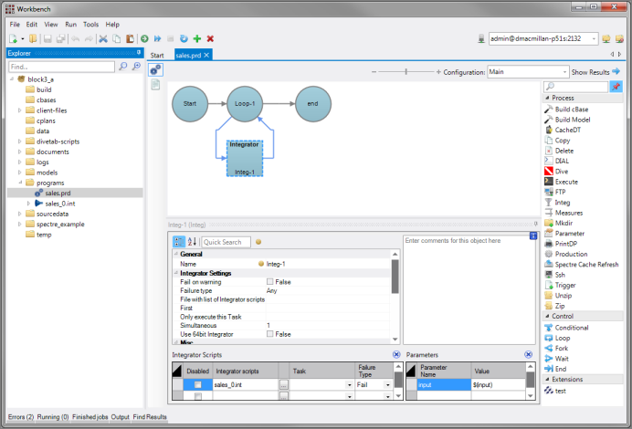Expand the sales_0.int tree node
Viewport: 632px width, 429px height.
click(x=28, y=204)
